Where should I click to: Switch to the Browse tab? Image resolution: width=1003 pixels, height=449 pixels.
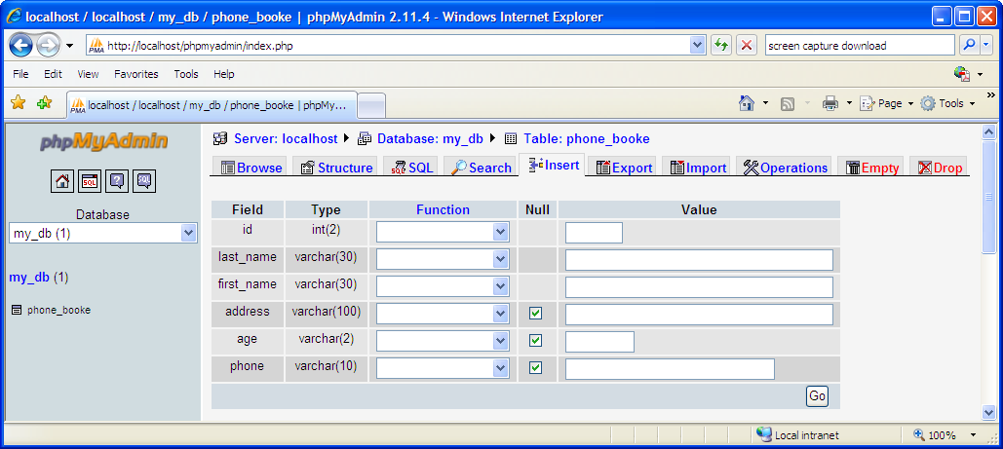click(x=251, y=168)
